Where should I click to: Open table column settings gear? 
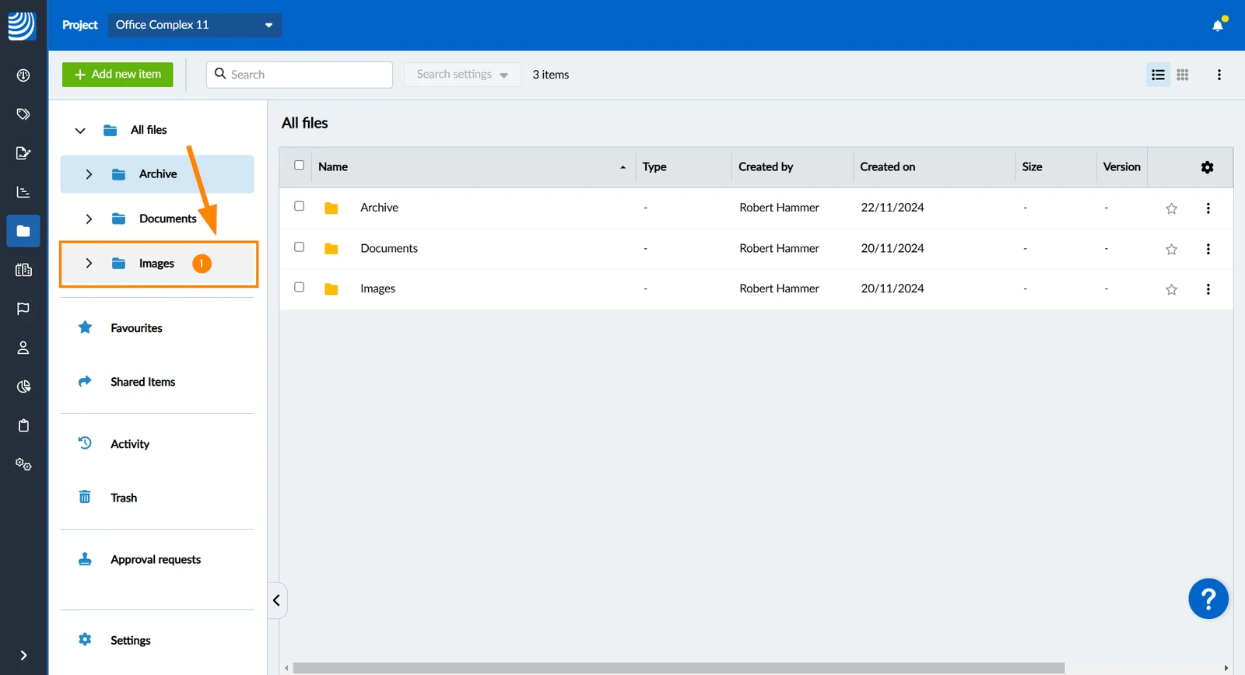[1207, 167]
